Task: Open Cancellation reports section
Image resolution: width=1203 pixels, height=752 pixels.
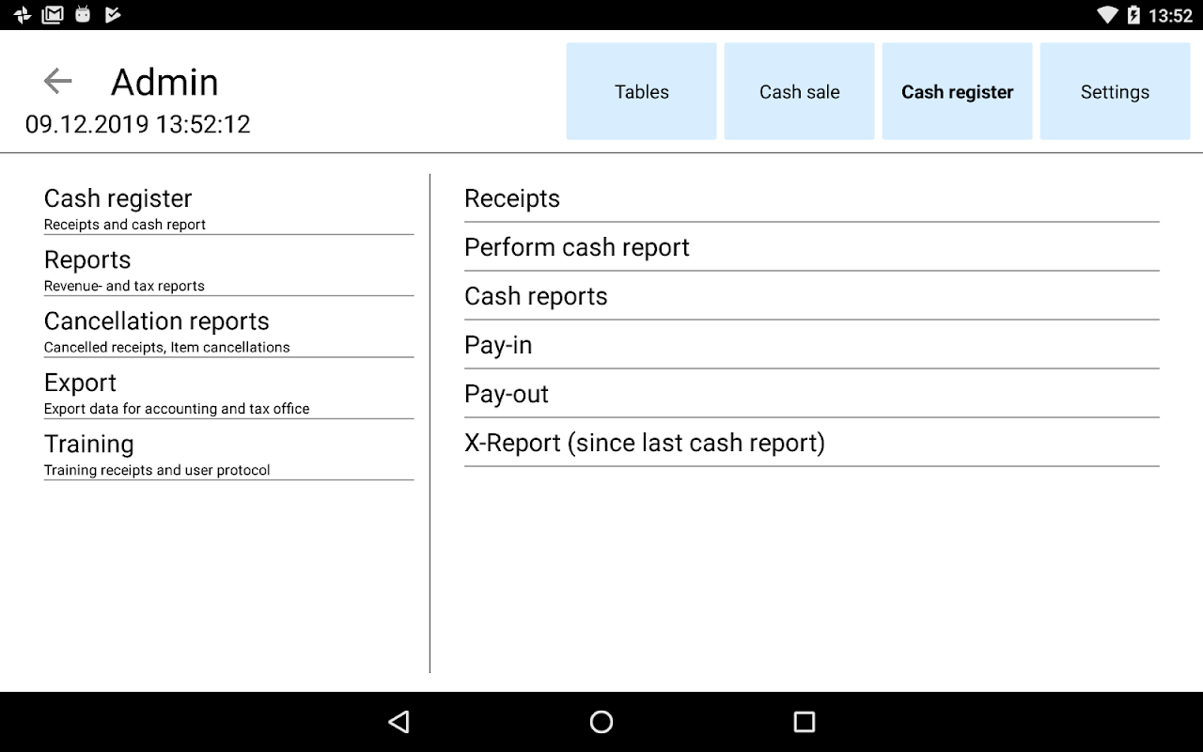Action: click(228, 331)
